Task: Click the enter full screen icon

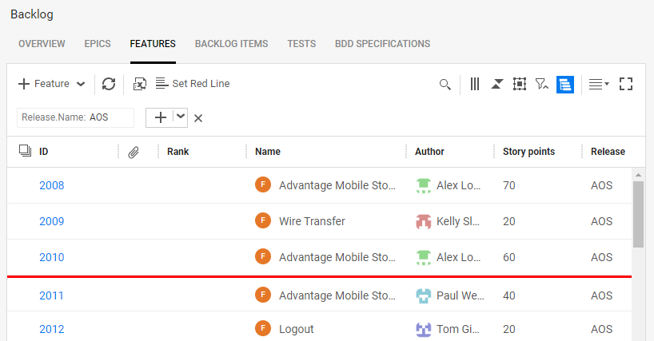Action: point(626,84)
